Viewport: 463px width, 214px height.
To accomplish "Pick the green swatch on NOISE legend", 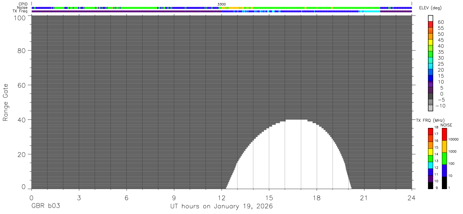I will (444, 159).
